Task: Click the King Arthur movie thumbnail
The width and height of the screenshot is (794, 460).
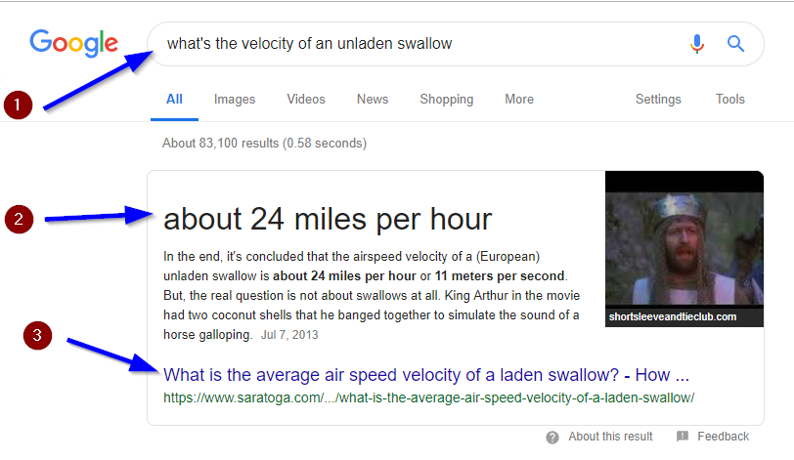Action: tap(684, 249)
